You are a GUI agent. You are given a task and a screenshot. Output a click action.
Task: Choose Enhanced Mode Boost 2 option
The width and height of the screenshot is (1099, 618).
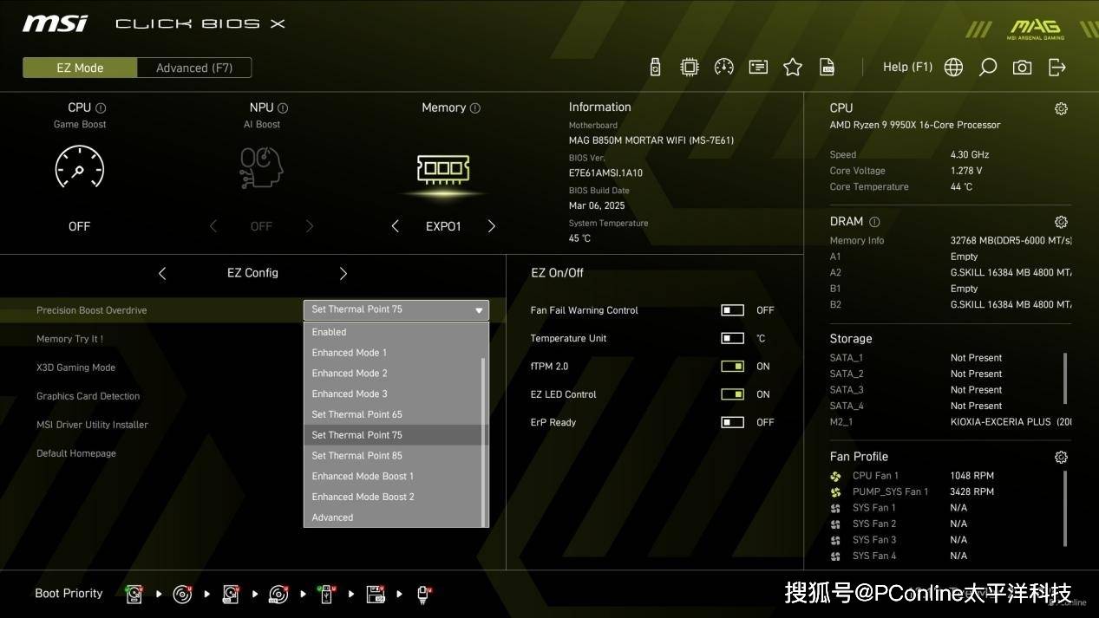coord(393,498)
